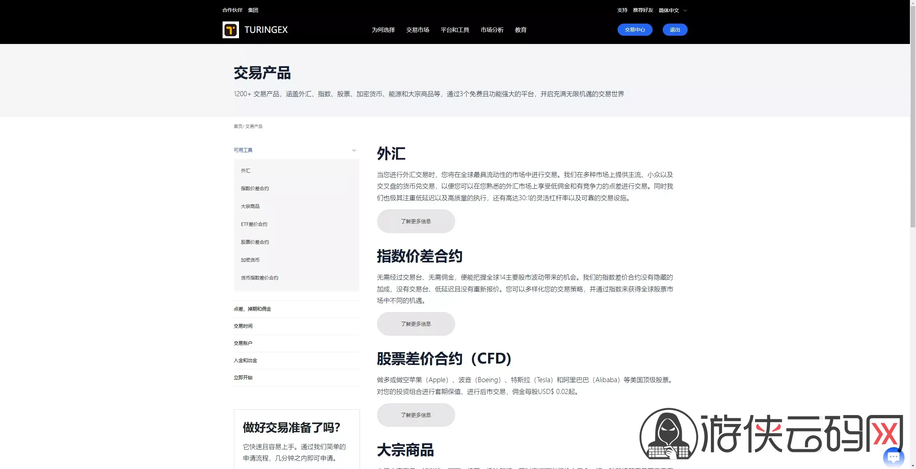
Task: Open the live chat bubble icon
Action: coord(893,457)
